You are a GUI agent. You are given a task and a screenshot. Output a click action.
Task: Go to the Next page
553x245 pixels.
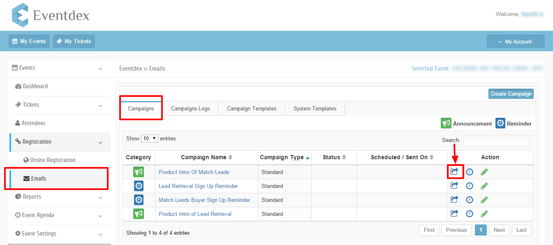pyautogui.click(x=499, y=230)
